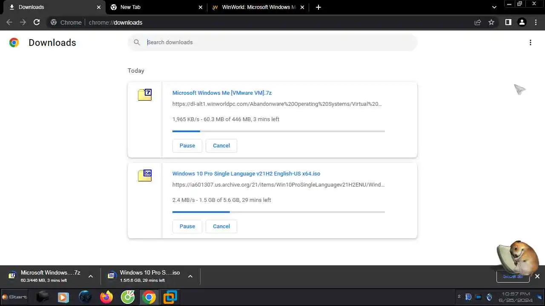Pause the Windows Me download
Screen dimensions: 545x306
coord(187,145)
